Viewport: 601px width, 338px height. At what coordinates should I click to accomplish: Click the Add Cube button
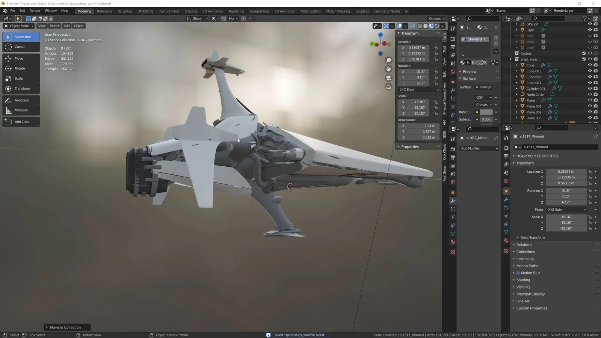[x=21, y=122]
